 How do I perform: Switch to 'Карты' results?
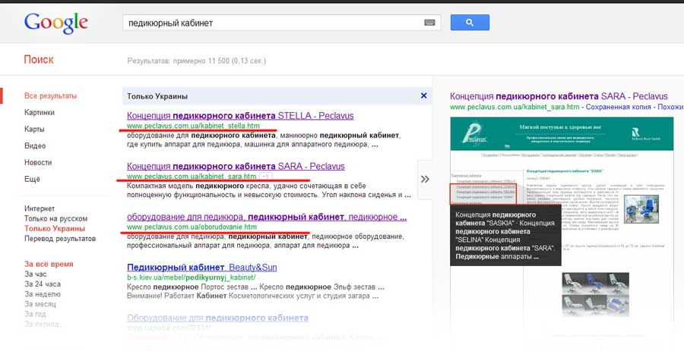point(34,129)
